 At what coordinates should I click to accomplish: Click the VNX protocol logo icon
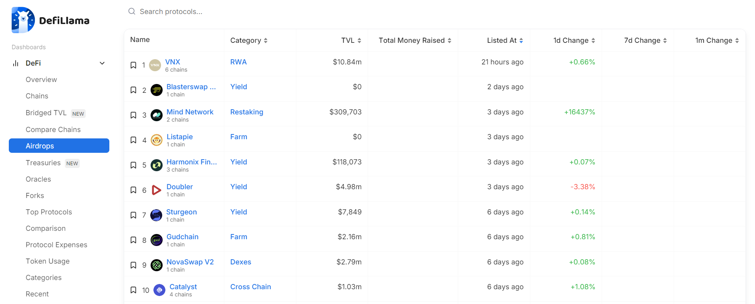[155, 65]
